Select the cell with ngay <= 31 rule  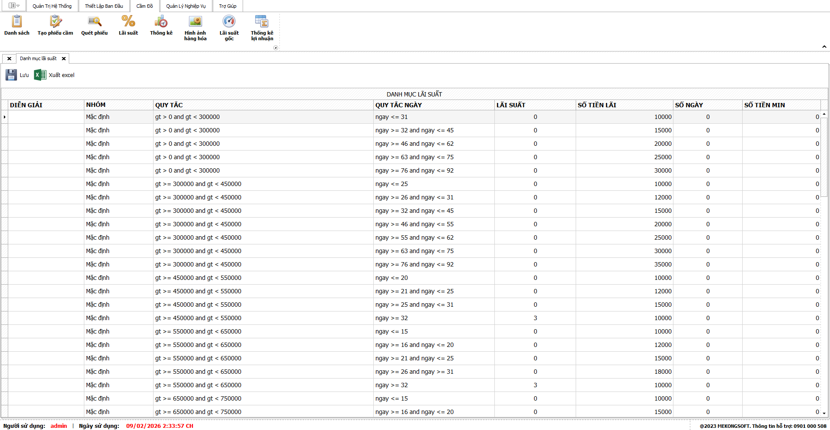click(x=434, y=117)
